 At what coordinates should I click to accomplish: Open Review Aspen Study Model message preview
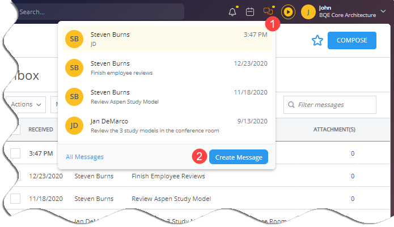tap(167, 97)
